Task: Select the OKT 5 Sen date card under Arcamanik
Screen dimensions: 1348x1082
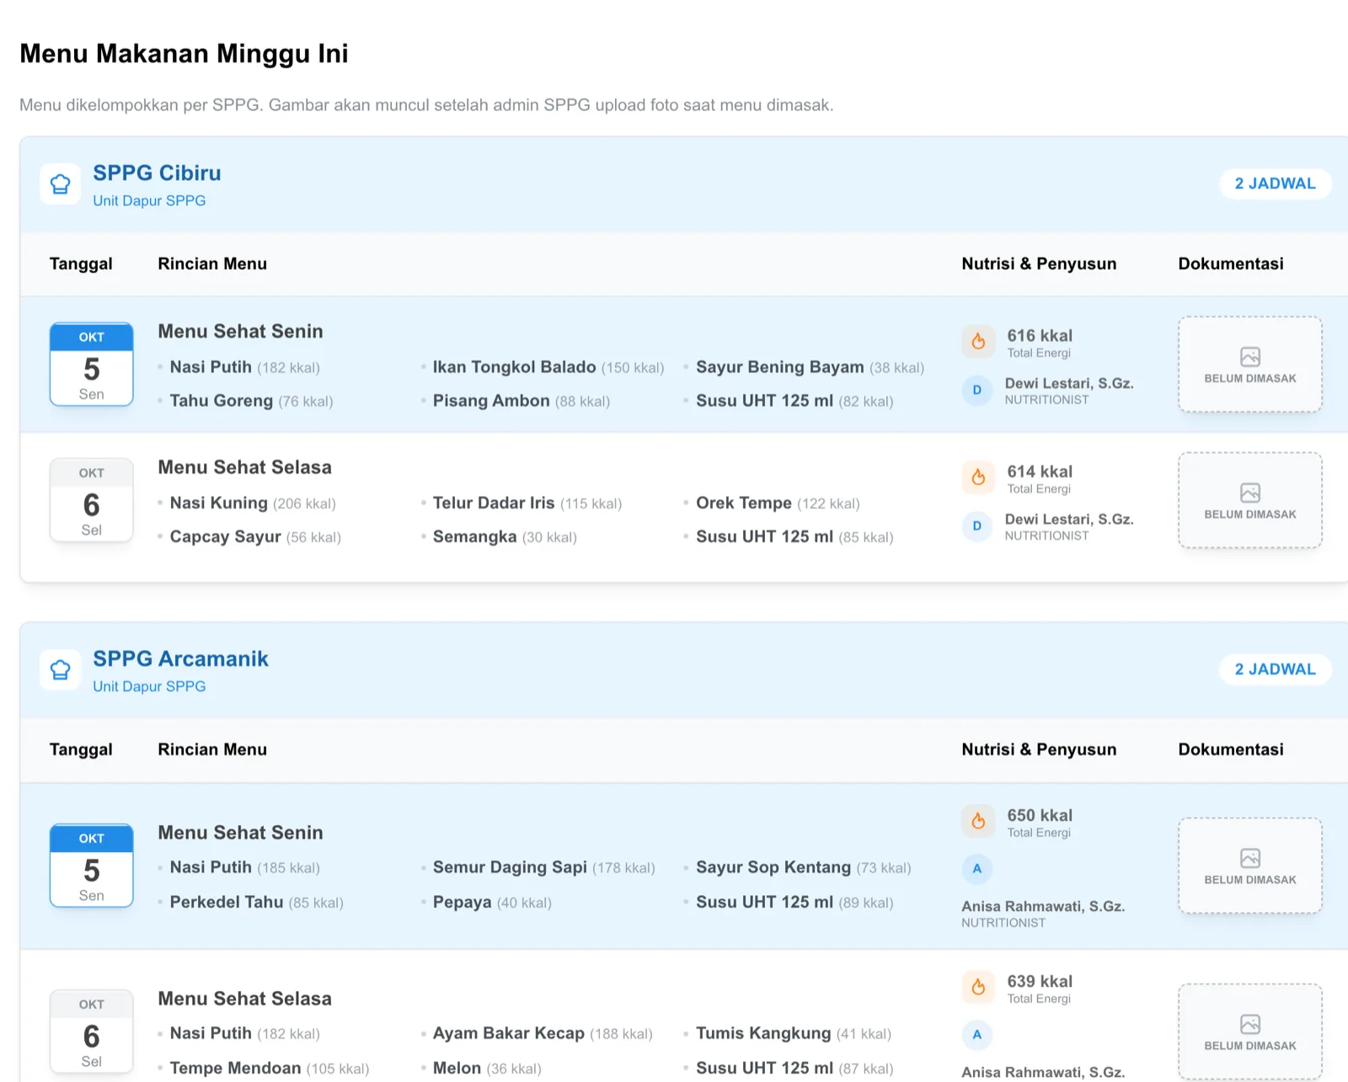Action: click(x=92, y=866)
